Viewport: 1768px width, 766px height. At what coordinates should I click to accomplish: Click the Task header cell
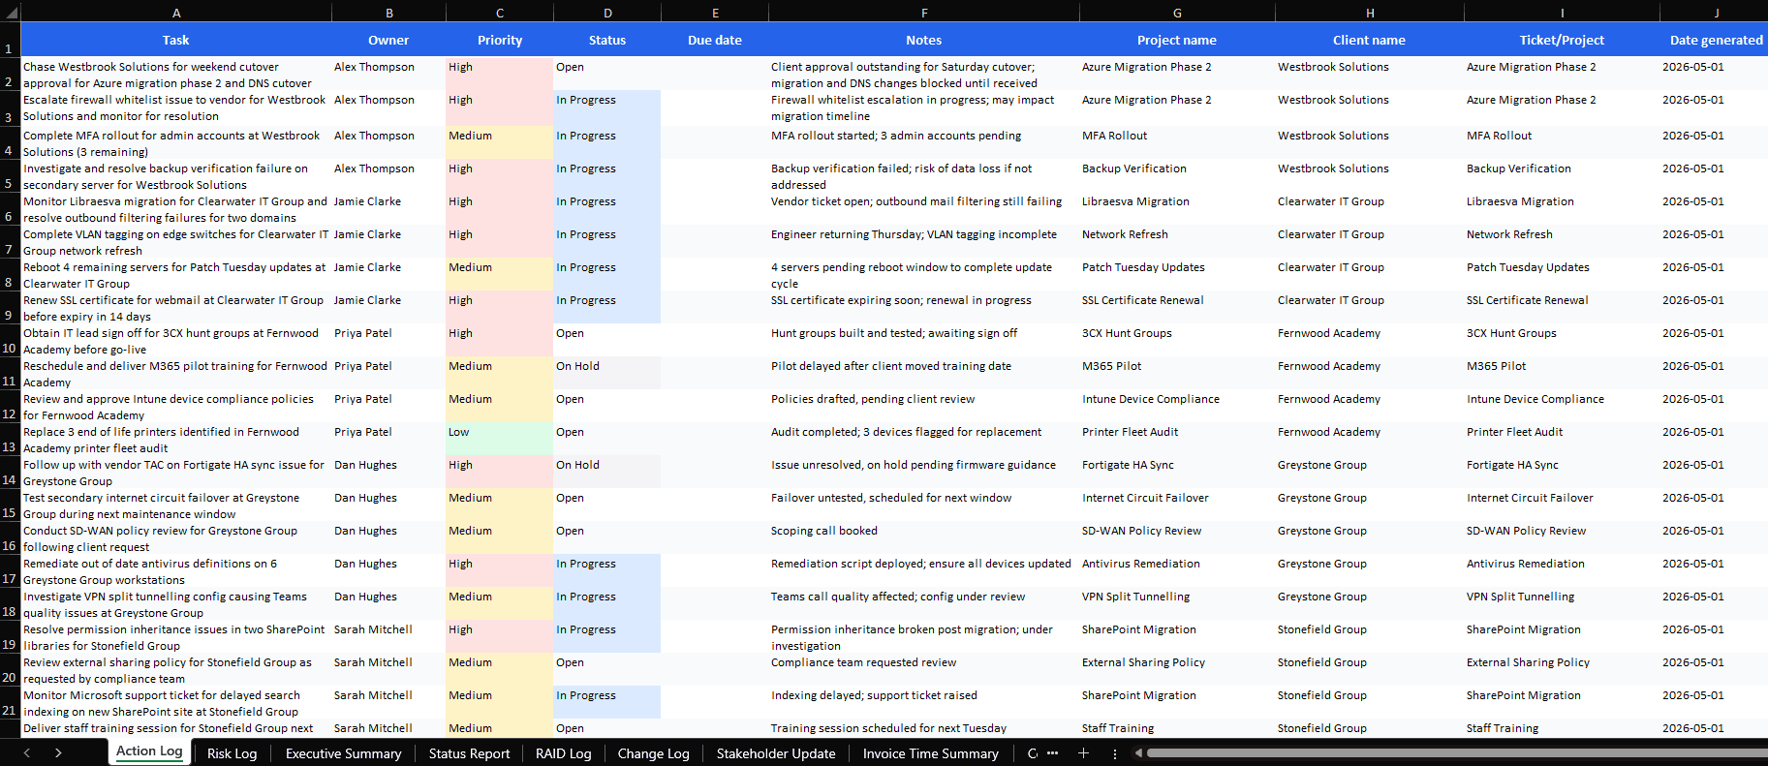(176, 40)
